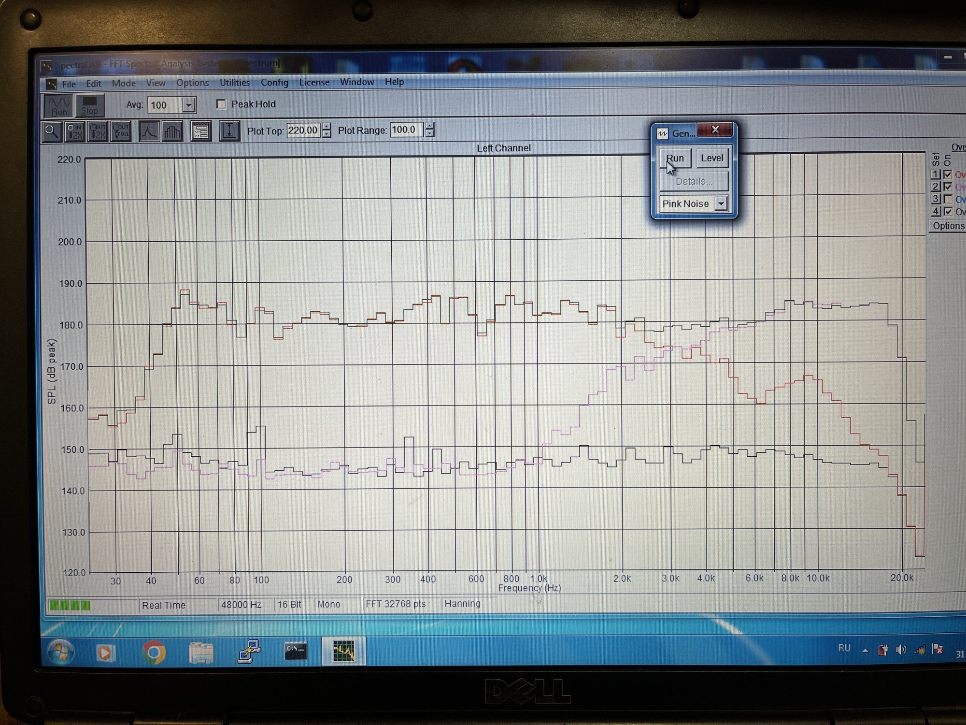Expand the Pink Noise signal dropdown
This screenshot has width=966, height=725.
pos(721,203)
